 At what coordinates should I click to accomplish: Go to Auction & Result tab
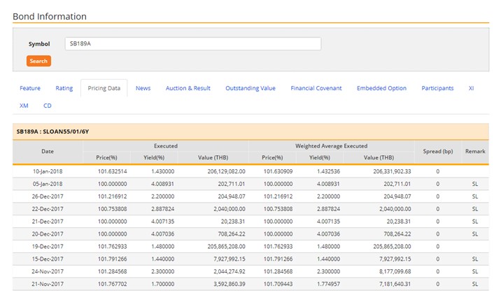pyautogui.click(x=188, y=88)
